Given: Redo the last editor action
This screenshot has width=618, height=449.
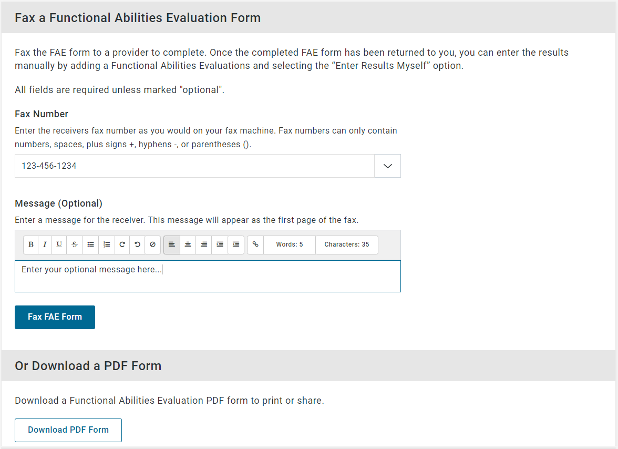Looking at the screenshot, I should [122, 244].
